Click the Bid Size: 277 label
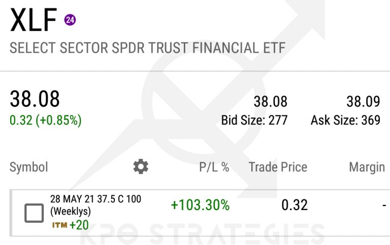Screen dimensions: 390x245 tap(254, 120)
